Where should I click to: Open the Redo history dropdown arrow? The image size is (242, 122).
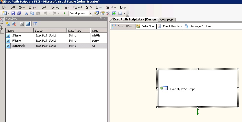click(59, 14)
